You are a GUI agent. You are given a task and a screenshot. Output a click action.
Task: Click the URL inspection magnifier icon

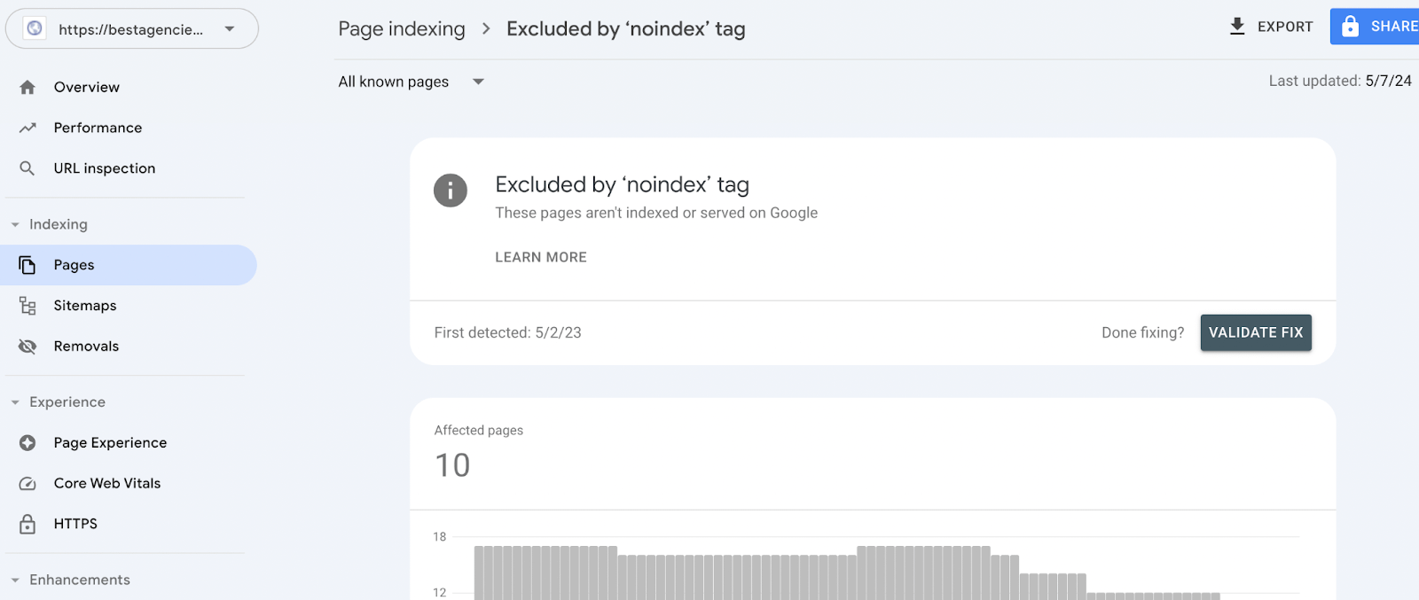pos(27,168)
